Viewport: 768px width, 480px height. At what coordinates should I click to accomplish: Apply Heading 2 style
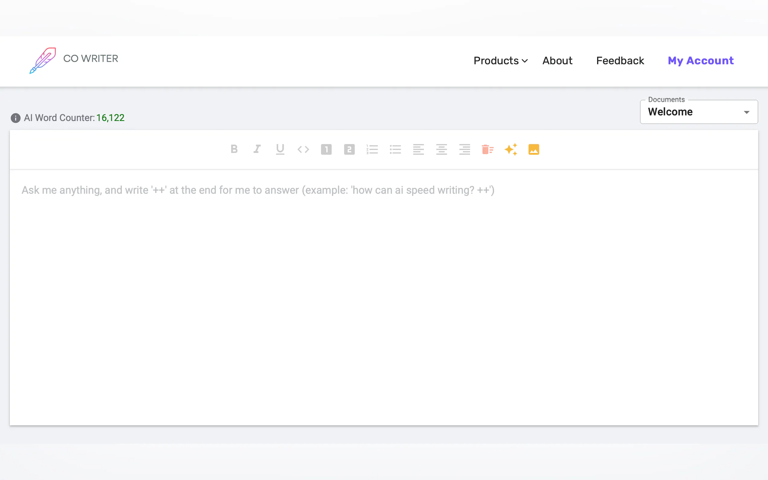(x=349, y=149)
